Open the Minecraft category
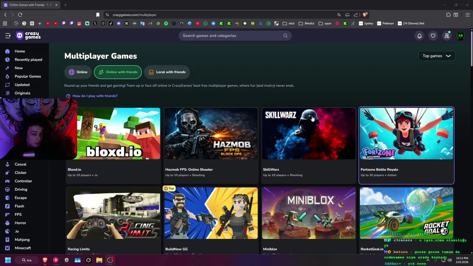The width and height of the screenshot is (473, 266). pos(23,248)
